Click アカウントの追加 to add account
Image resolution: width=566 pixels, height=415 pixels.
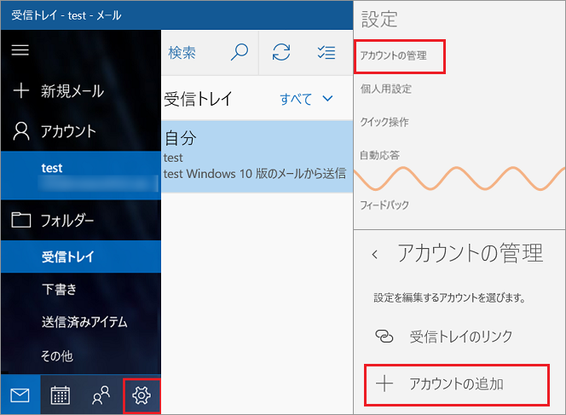pyautogui.click(x=455, y=383)
